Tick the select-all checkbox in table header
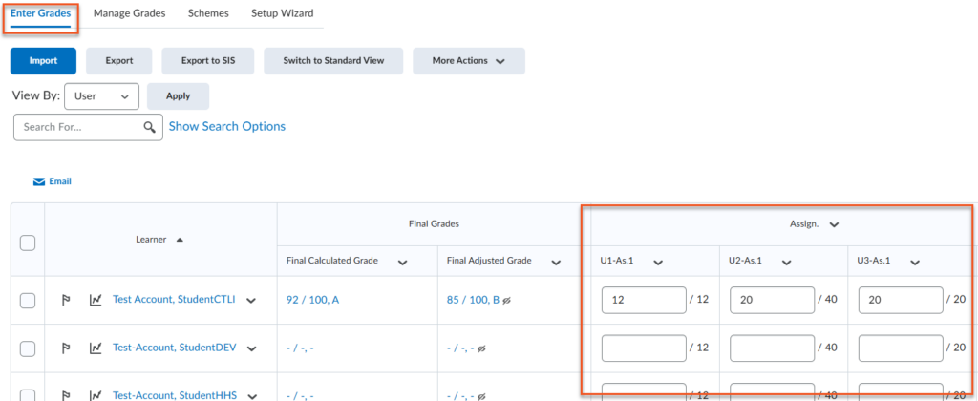978x401 pixels. 28,243
